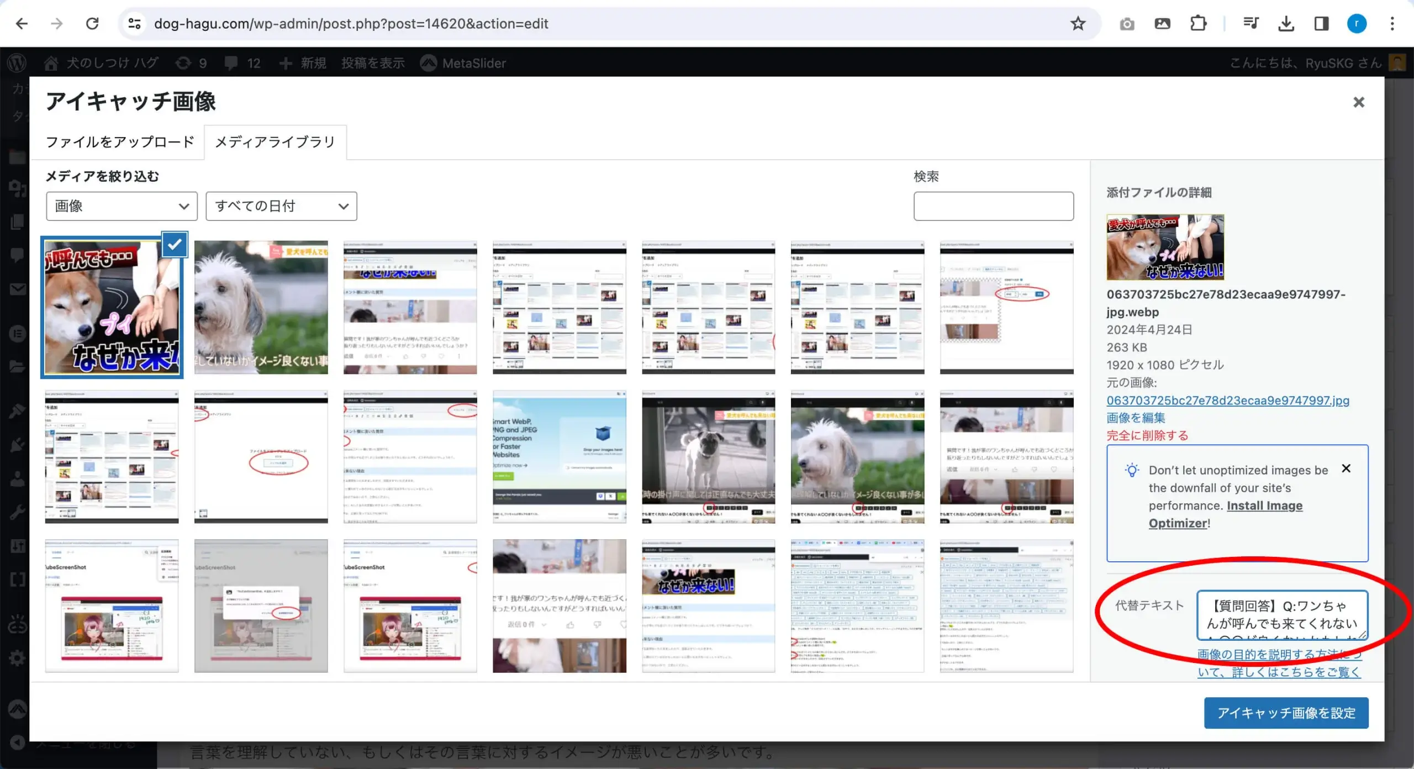The height and width of the screenshot is (769, 1414).
Task: Click 新規 in the admin bar
Action: [x=303, y=63]
